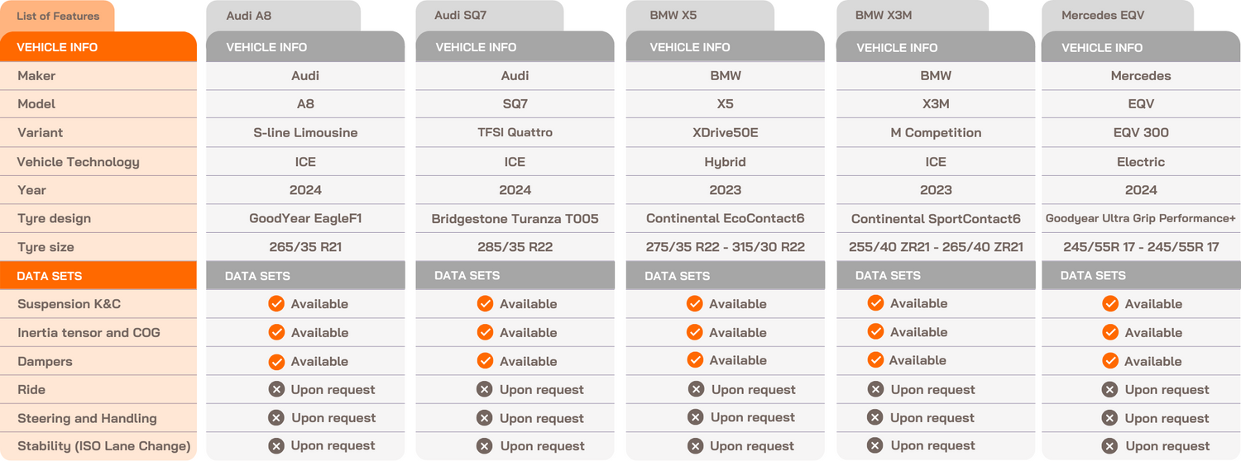Switch to the BMW X5 tab
This screenshot has height=461, width=1241.
point(699,16)
